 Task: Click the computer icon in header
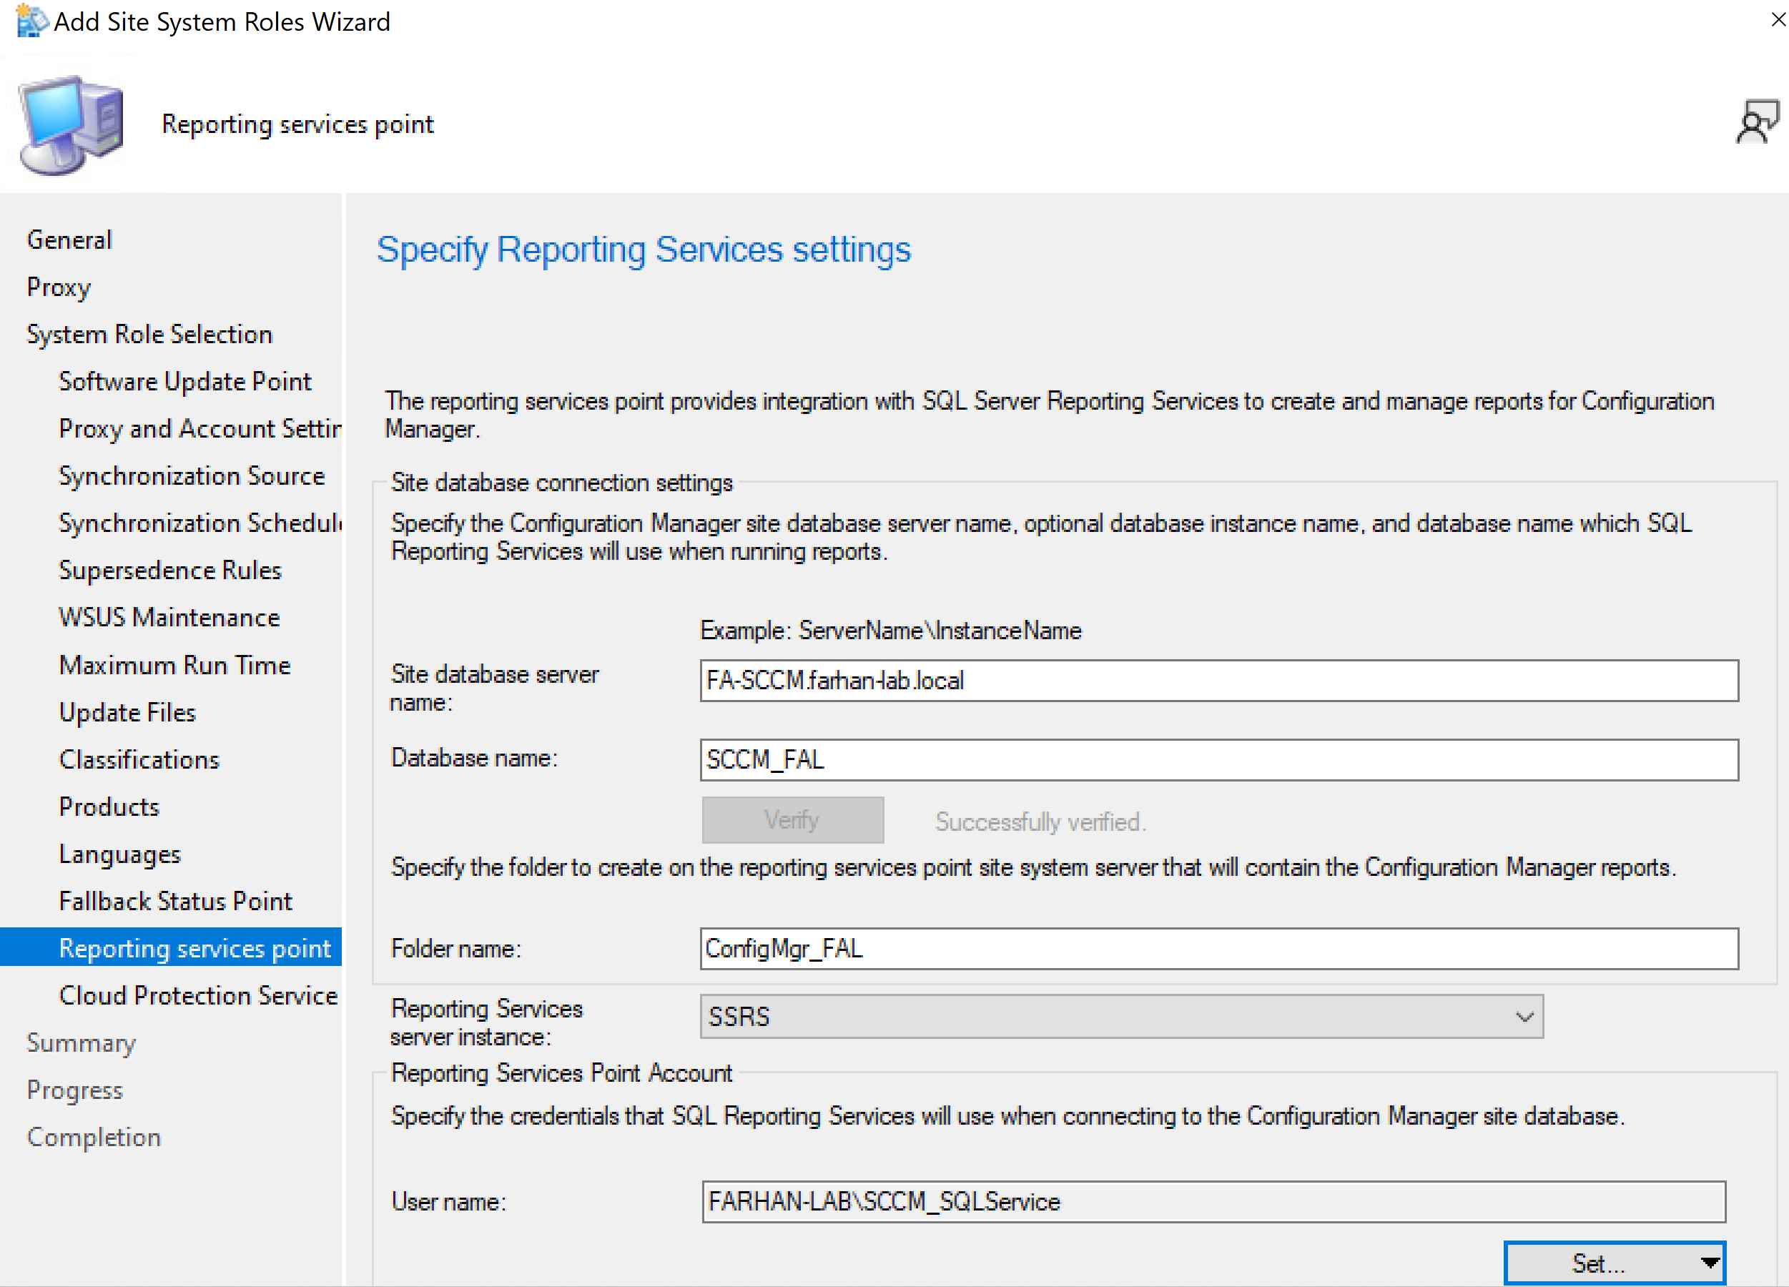[72, 124]
